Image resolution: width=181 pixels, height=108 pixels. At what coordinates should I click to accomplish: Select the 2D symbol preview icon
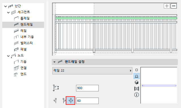[x=137, y=70]
